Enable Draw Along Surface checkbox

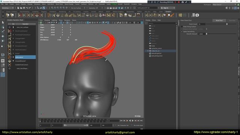(x=182, y=27)
